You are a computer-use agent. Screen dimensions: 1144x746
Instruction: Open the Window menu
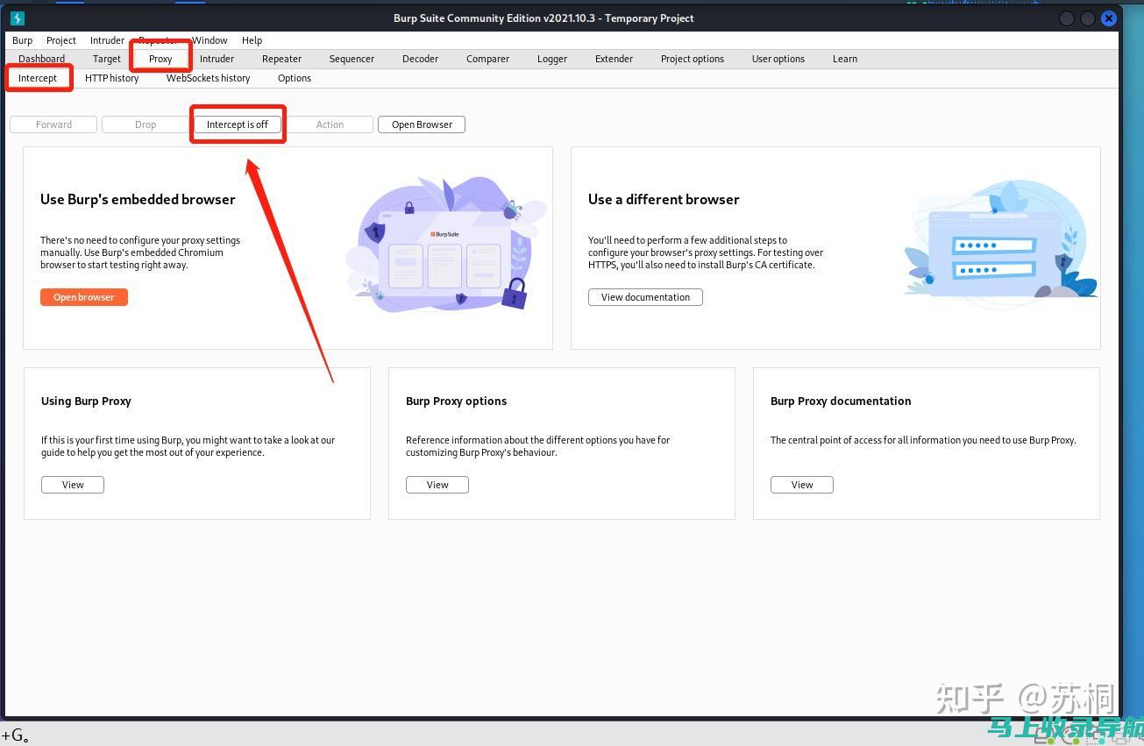pyautogui.click(x=210, y=40)
